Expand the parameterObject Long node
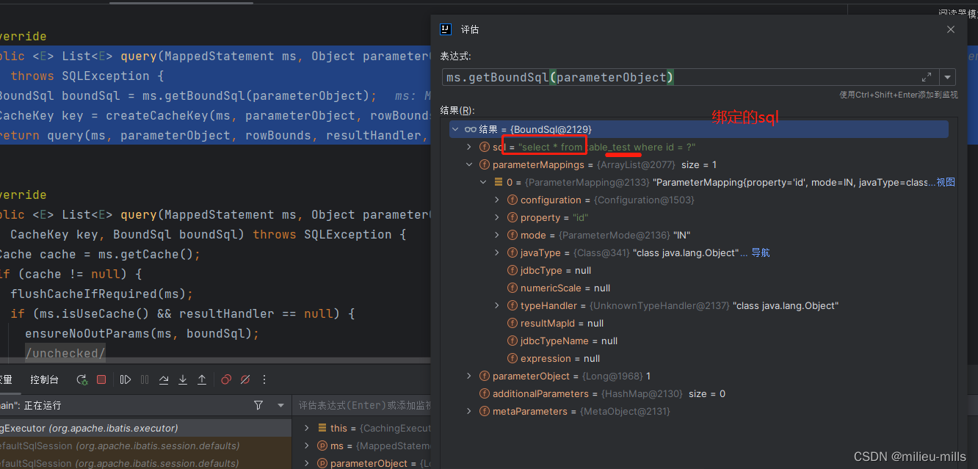 click(x=469, y=376)
